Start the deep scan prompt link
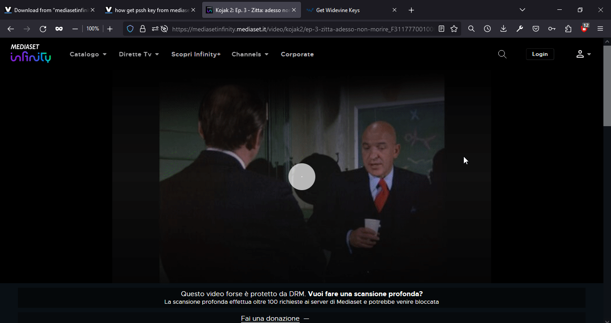Viewport: 611px width, 323px height. (365, 294)
